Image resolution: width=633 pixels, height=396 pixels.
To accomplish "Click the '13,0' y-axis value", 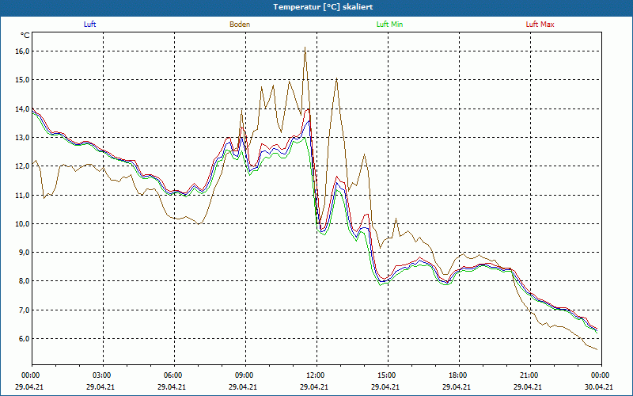I will point(23,138).
